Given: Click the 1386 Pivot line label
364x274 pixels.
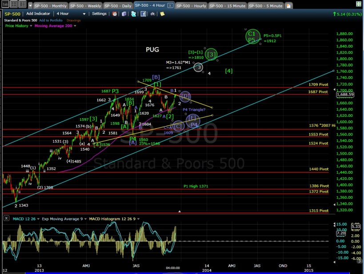Looking at the screenshot, I should pyautogui.click(x=319, y=186).
